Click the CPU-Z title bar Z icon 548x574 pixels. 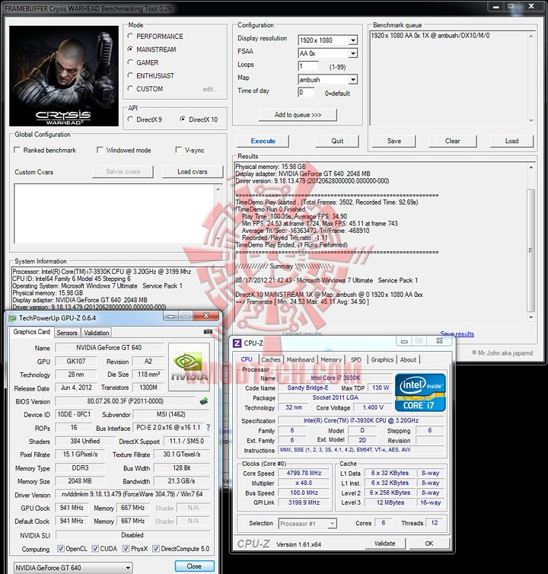[237, 343]
